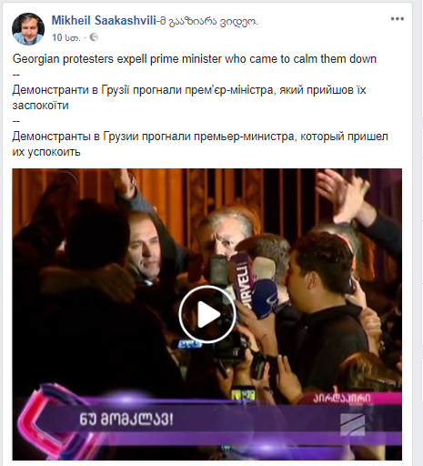Click the ნუ მომკლავ! caption banner in the video
Image resolution: width=423 pixels, height=466 pixels.
tap(126, 420)
